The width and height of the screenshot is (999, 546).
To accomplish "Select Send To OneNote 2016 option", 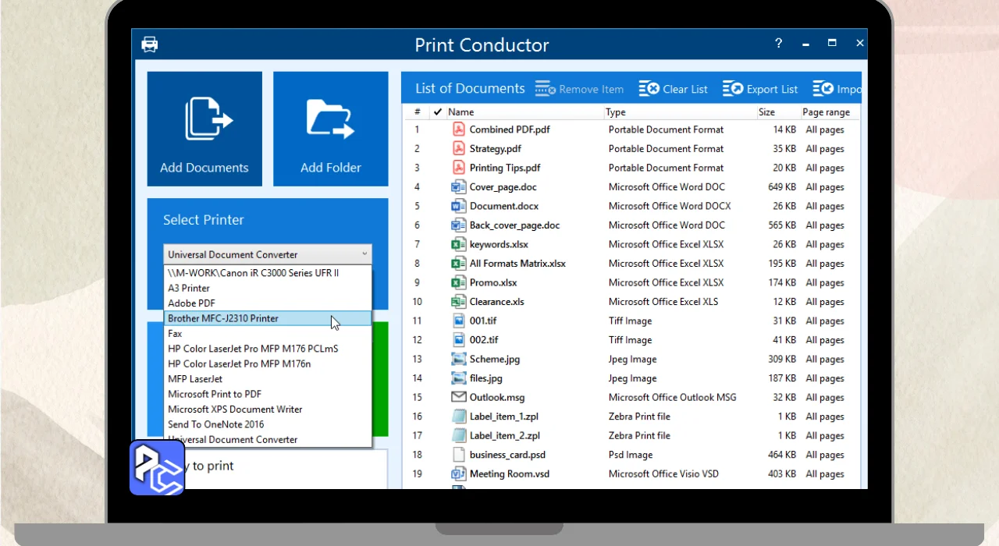I will [216, 424].
